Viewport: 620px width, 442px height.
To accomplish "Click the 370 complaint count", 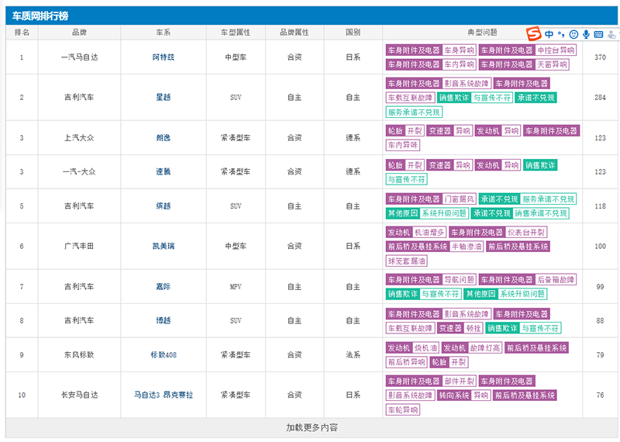I will tap(600, 57).
